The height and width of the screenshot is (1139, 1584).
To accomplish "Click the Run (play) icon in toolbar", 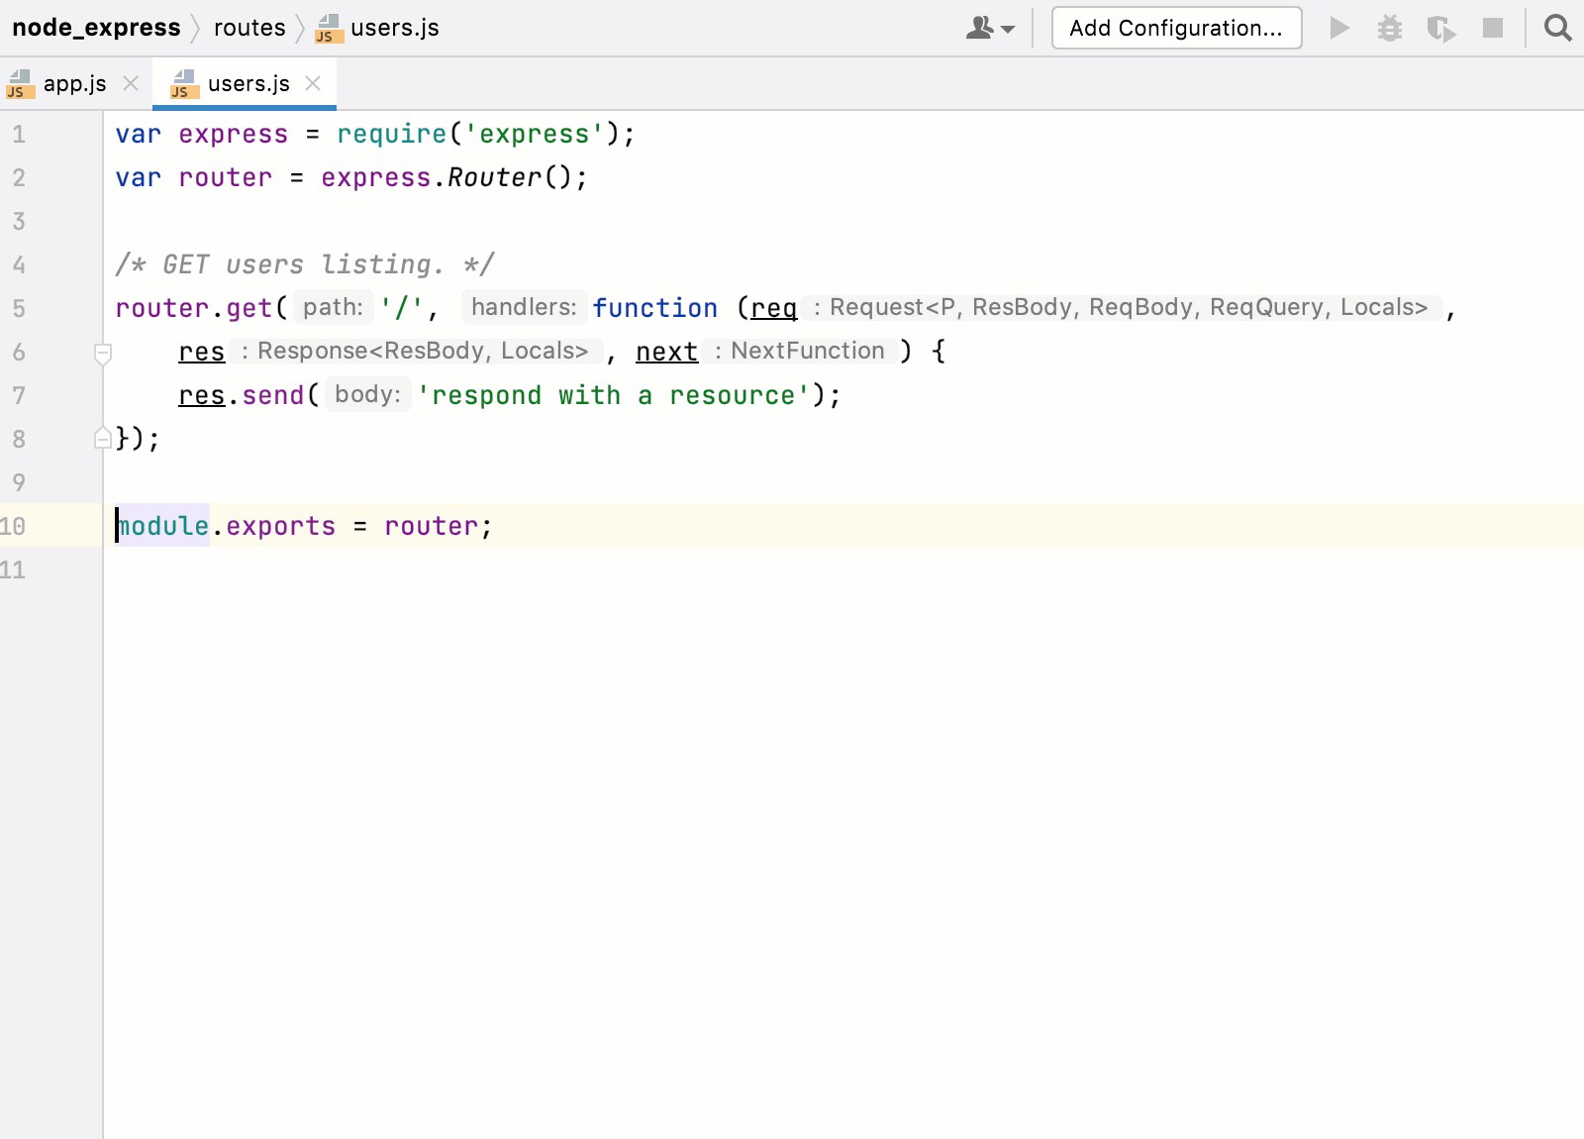I will 1338,28.
